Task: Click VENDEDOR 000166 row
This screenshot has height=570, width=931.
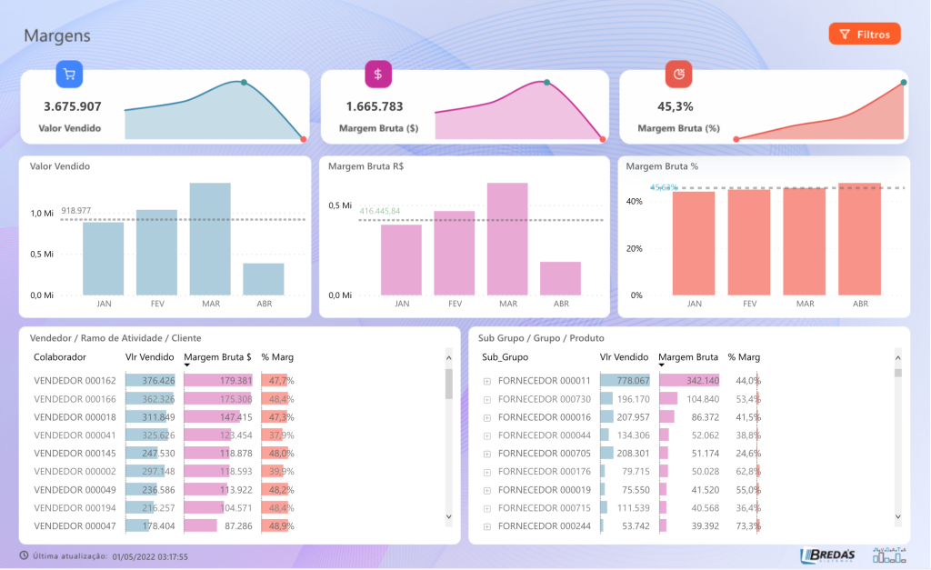Action: [x=164, y=399]
